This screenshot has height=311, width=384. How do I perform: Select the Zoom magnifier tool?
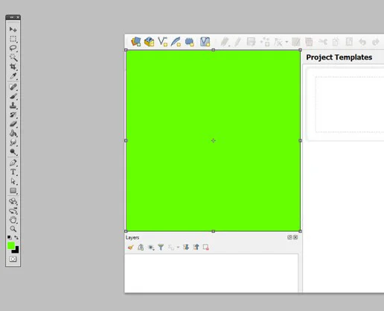tap(13, 229)
